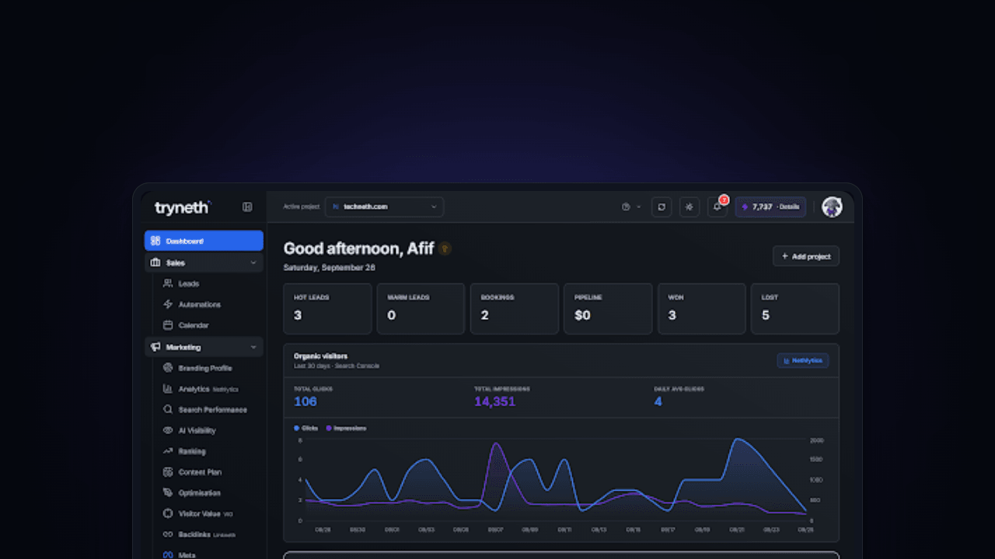Image resolution: width=995 pixels, height=559 pixels.
Task: Click the Ranking trend arrow icon
Action: tap(168, 451)
